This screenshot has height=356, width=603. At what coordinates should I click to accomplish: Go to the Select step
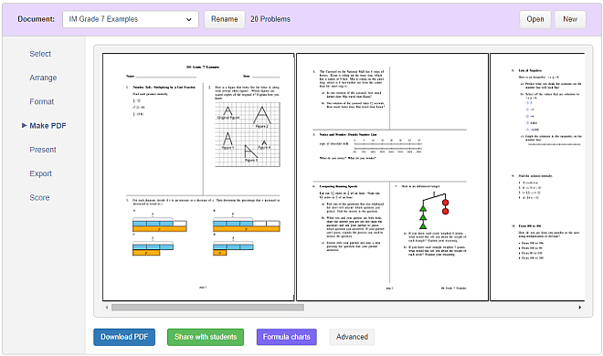point(40,54)
